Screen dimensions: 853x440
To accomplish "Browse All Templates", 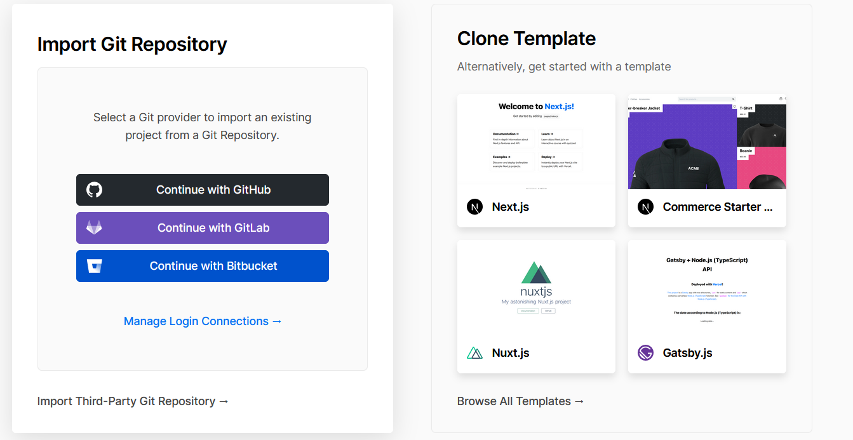I will point(521,401).
